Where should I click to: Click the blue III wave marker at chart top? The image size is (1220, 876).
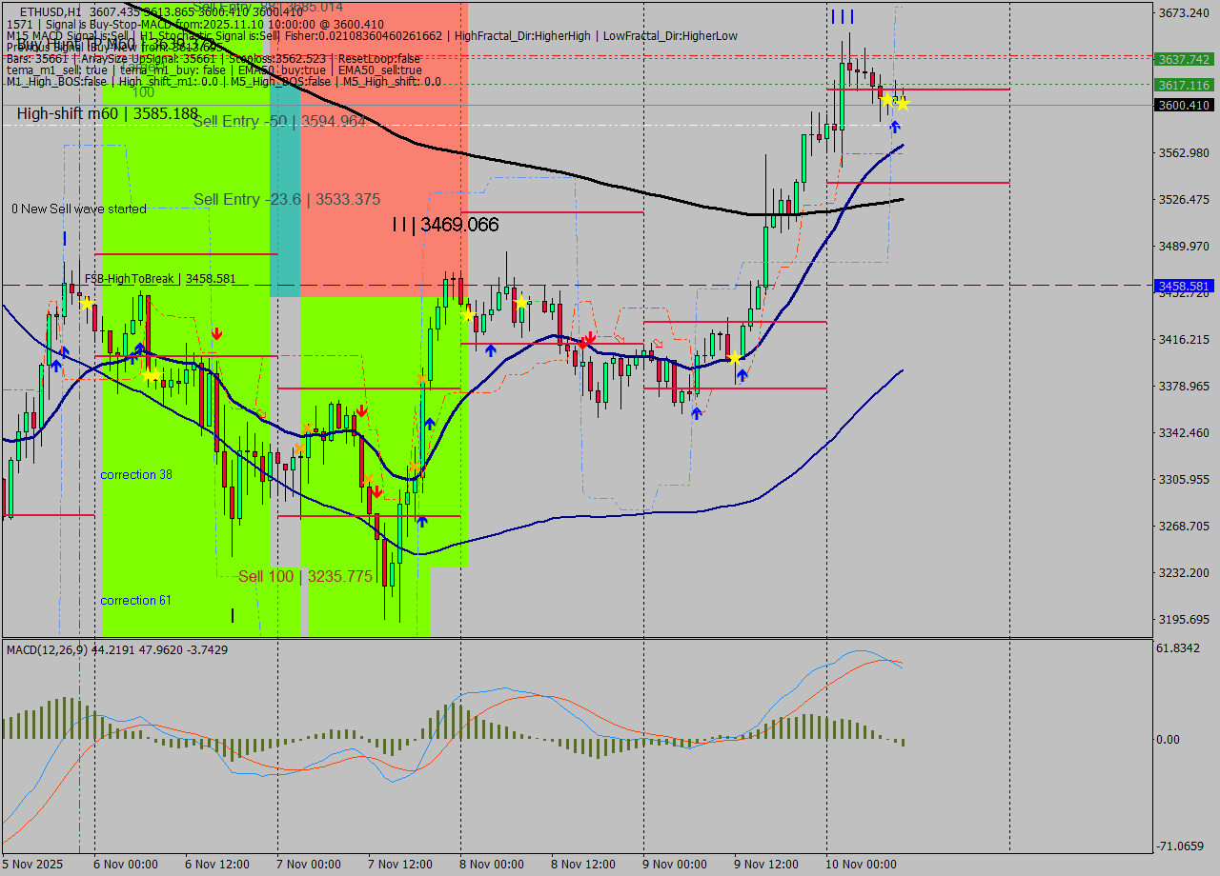[x=842, y=16]
